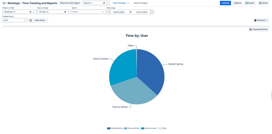Image resolution: width=272 pixels, height=134 pixels.
Task: Go to the previous date range
Action: click(x=108, y=12)
